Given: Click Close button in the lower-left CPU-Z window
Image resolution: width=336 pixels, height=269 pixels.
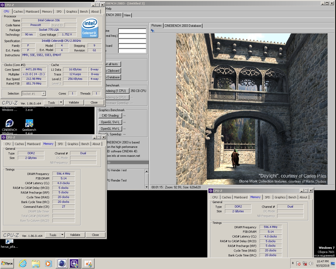Looking at the screenshot, I should (95, 235).
